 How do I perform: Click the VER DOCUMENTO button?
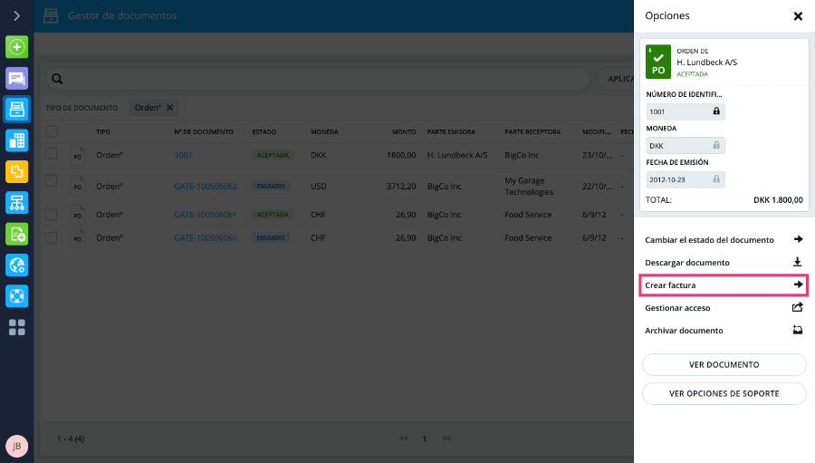point(724,364)
